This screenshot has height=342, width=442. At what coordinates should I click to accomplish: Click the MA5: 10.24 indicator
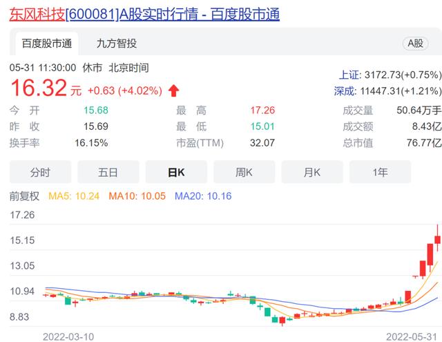pyautogui.click(x=74, y=196)
